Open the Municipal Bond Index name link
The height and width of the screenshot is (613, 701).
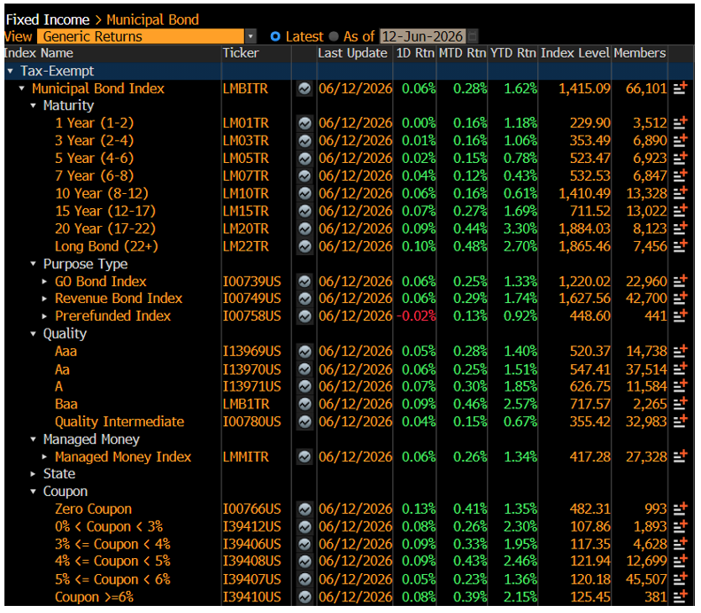coord(98,89)
